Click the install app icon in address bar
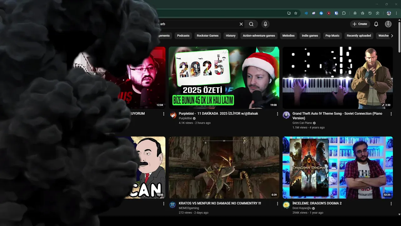This screenshot has height=226, width=401. tap(289, 13)
